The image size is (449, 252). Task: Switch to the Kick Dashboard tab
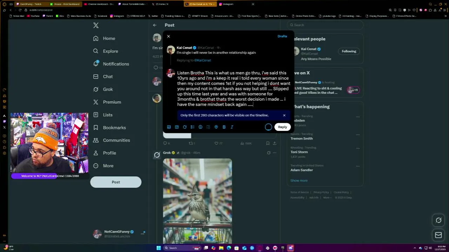tap(65, 4)
